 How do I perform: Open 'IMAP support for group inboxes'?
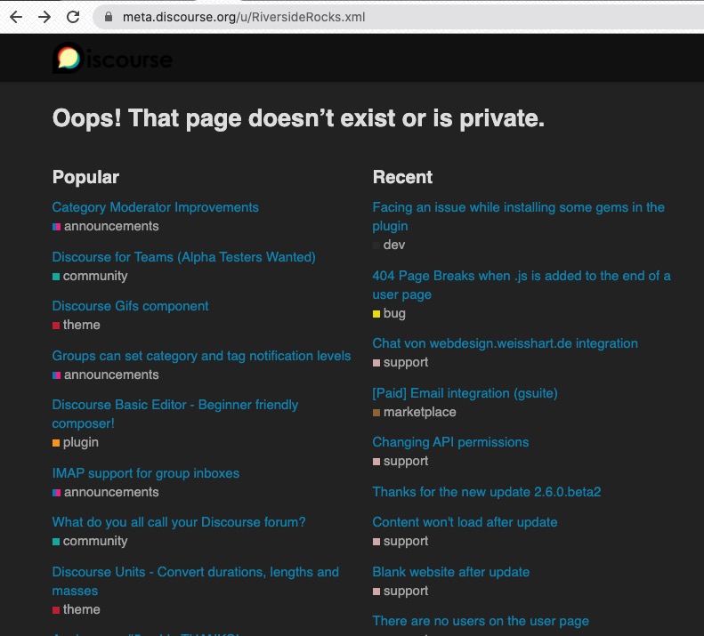145,473
